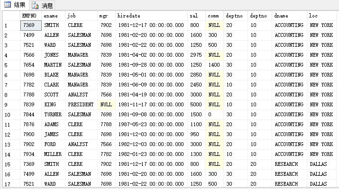Click EMPNO 7902 in FORD row
Viewport: 339px width, 189px height.
click(x=31, y=145)
